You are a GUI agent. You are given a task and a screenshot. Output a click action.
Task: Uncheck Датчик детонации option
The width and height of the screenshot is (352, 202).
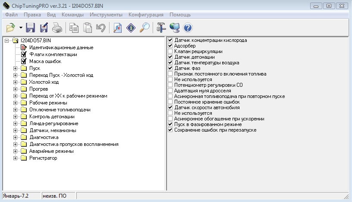click(x=170, y=57)
